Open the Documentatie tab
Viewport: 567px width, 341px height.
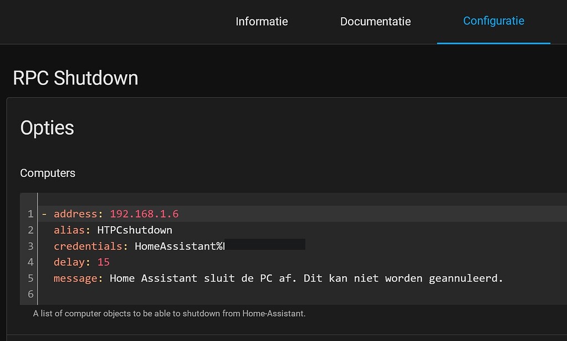[x=375, y=21]
